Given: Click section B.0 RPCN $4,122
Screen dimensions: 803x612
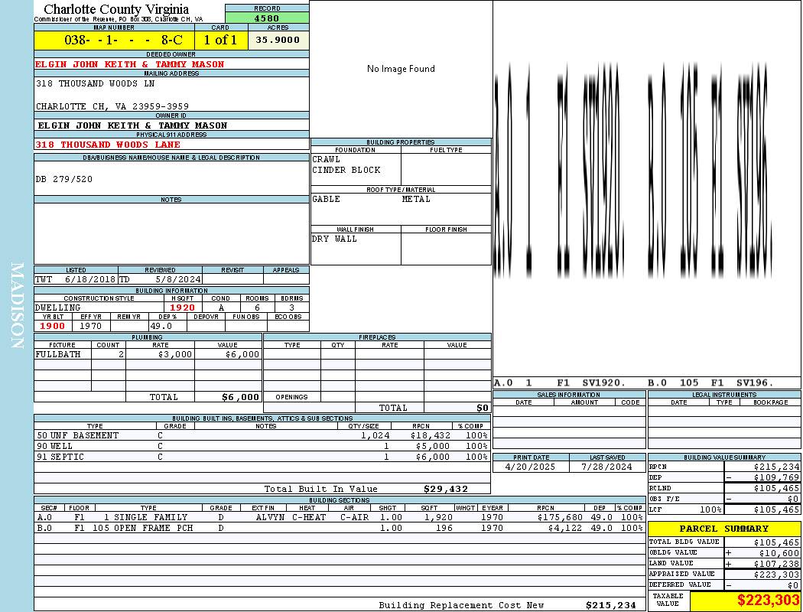Looking at the screenshot, I should point(565,528).
